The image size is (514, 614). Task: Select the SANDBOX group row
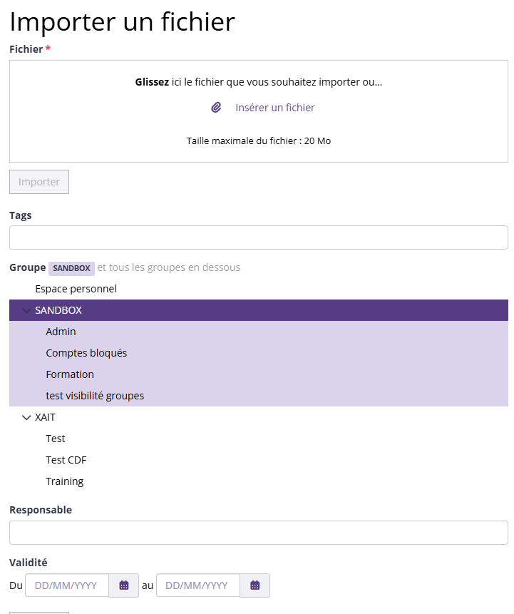point(259,310)
